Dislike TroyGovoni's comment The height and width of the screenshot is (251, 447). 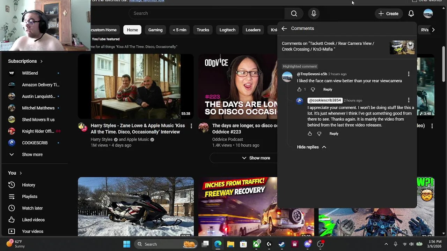click(x=313, y=90)
